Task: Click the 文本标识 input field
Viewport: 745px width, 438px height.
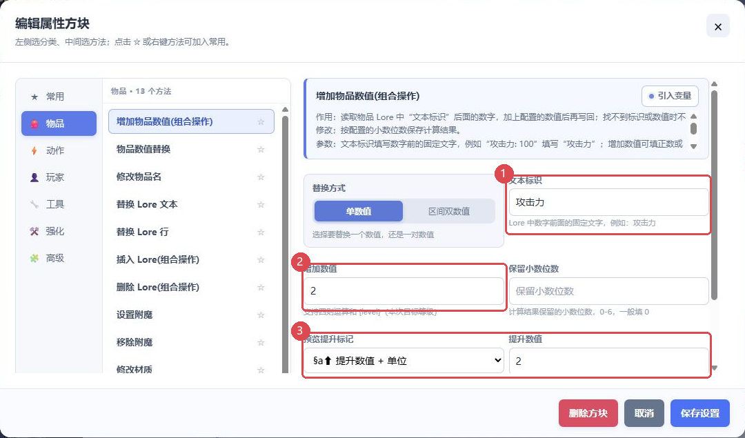Action: (x=608, y=202)
